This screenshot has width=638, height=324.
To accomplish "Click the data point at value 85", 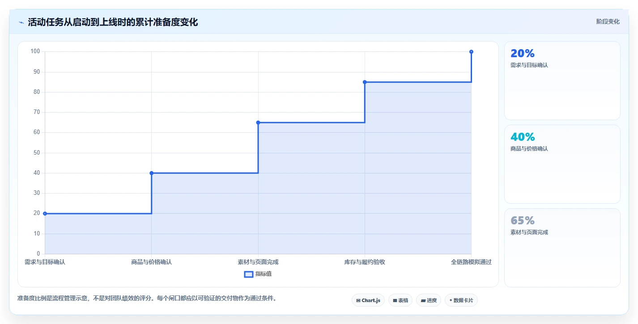I will pyautogui.click(x=365, y=82).
